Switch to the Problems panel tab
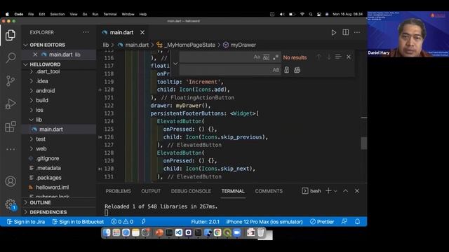 [x=118, y=191]
